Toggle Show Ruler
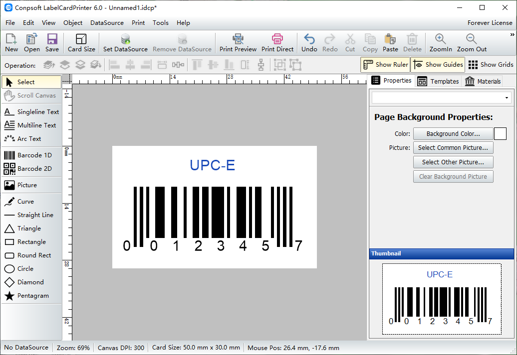 (385, 65)
